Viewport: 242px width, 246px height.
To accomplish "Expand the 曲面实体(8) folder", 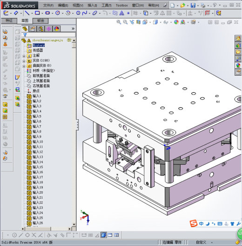I will 24,66.
